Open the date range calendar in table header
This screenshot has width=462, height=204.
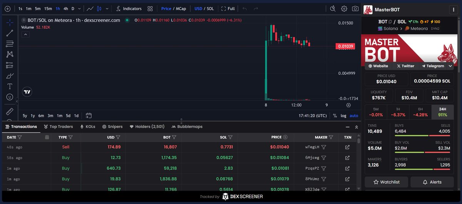(x=47, y=137)
